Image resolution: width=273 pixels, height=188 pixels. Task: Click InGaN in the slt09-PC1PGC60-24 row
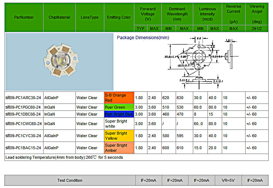tap(49, 107)
